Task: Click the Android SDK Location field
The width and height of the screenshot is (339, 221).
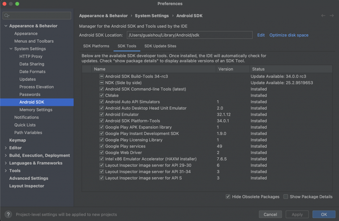Action: tap(190, 35)
